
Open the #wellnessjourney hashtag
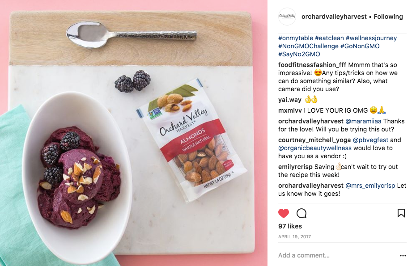(371, 38)
